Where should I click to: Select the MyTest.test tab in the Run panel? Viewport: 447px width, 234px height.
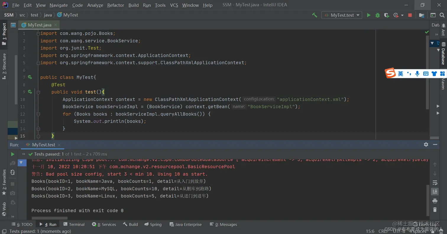pyautogui.click(x=43, y=145)
